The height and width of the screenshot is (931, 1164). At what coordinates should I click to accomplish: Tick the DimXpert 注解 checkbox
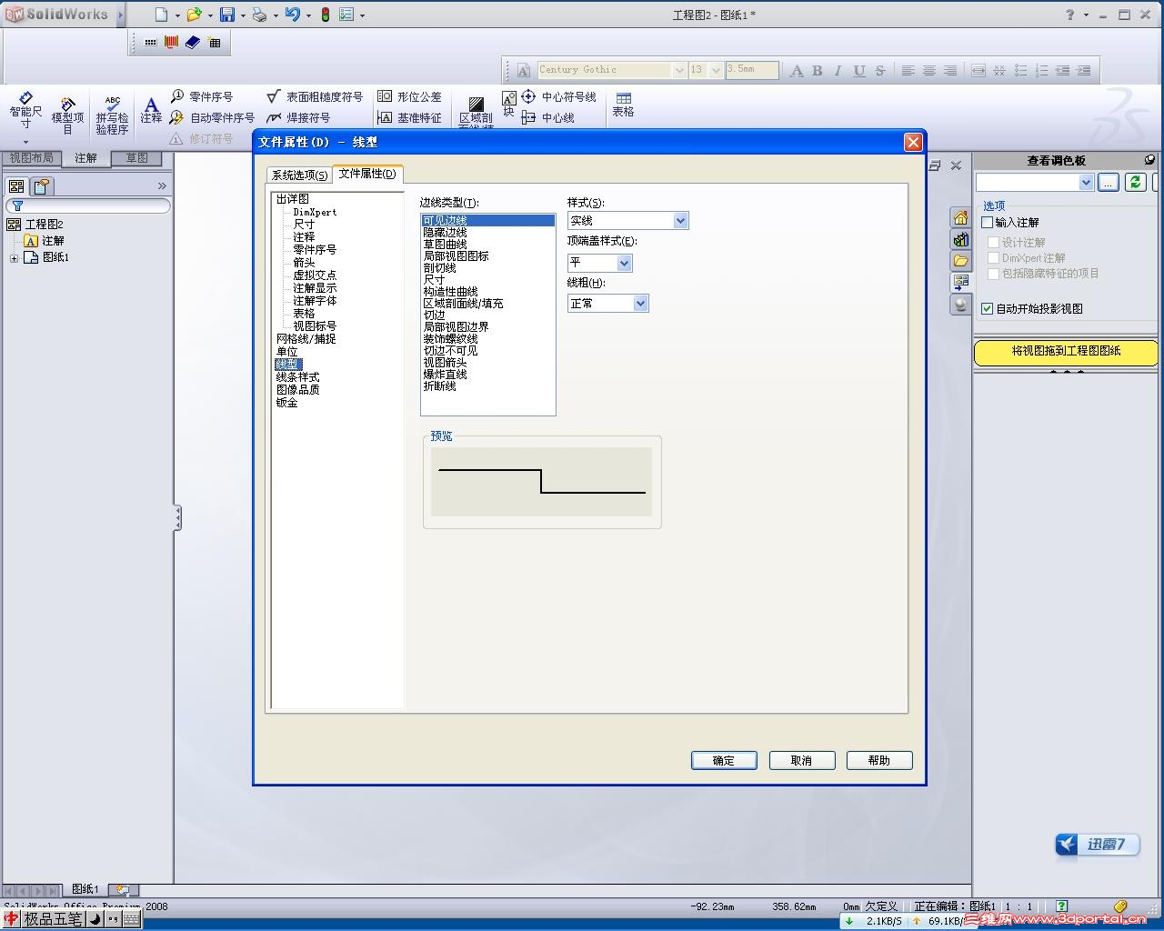[994, 257]
